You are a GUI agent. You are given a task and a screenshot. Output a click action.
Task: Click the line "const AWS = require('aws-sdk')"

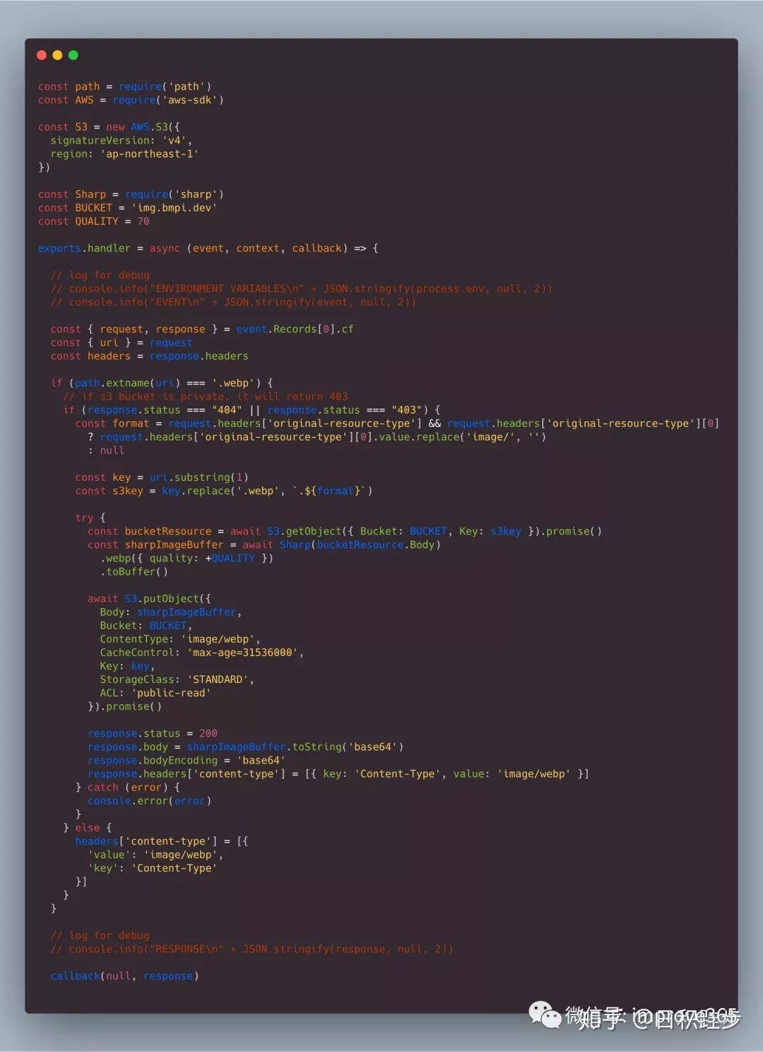coord(131,100)
